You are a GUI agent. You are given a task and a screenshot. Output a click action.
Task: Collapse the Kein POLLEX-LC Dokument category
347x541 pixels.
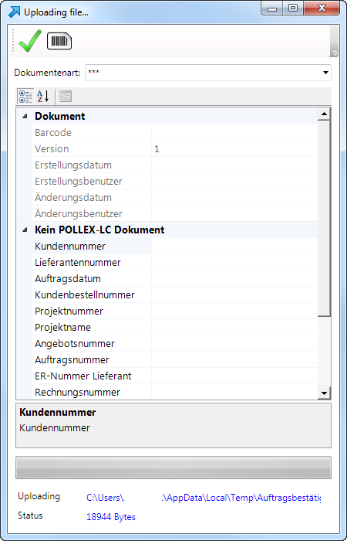tap(25, 230)
